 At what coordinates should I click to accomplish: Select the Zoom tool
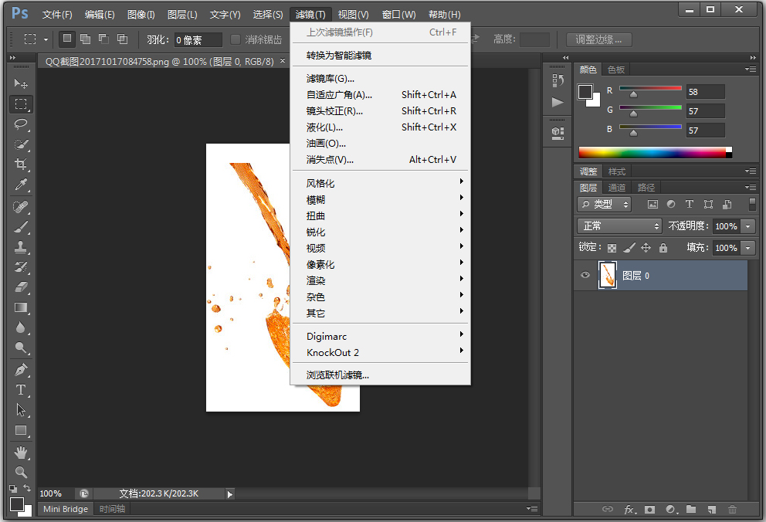pos(21,472)
